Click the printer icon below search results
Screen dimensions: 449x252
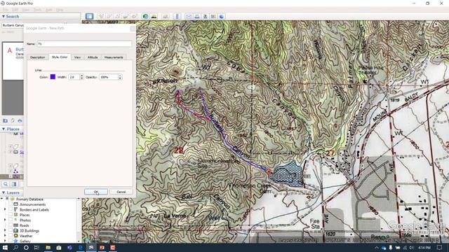tap(20, 120)
